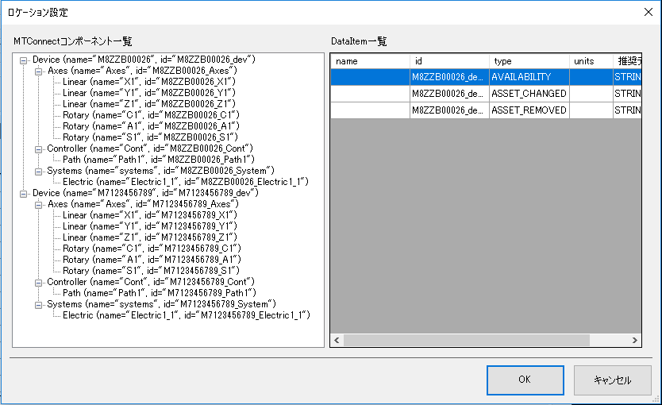Click the id cell in AVAILABILITY row
Screen dimensions: 662x405
coord(449,77)
